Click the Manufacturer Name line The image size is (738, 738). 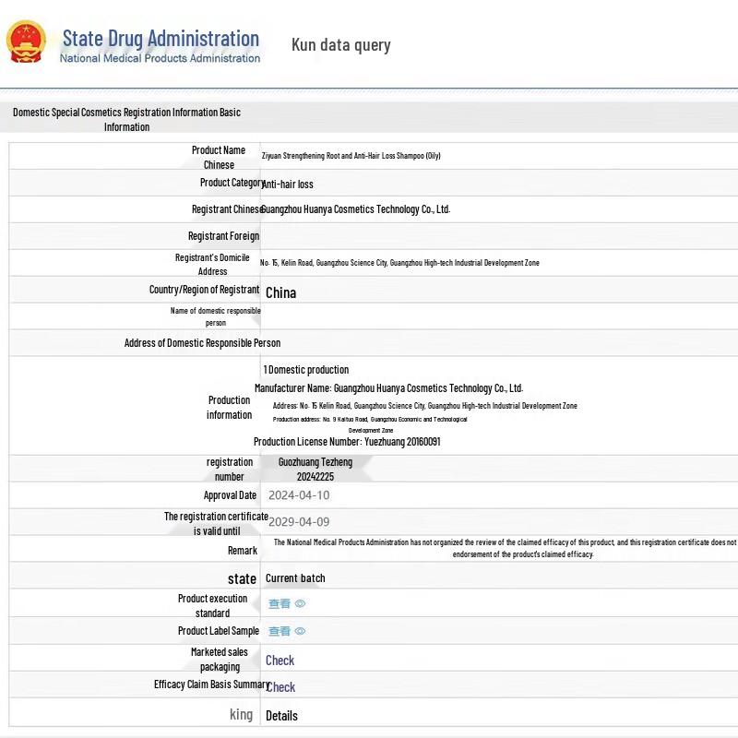(x=388, y=388)
